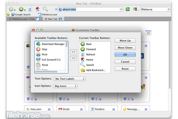This screenshot has height=119, width=178.
Task: Remove the Newegg tile with X
Action: tap(146, 110)
